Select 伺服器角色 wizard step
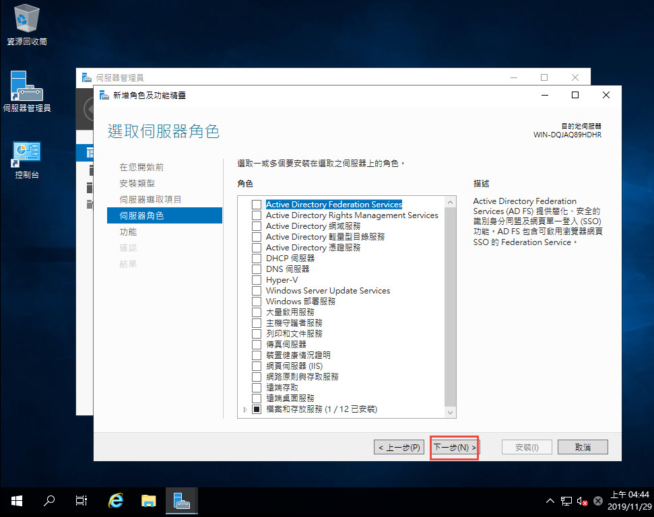 pyautogui.click(x=164, y=215)
